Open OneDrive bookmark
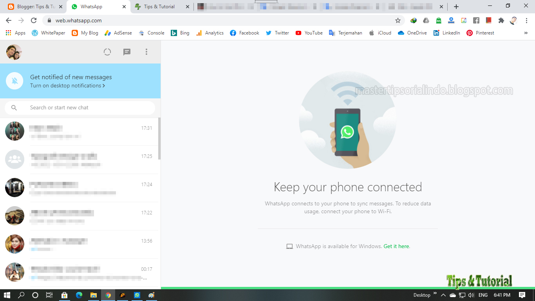 412,33
